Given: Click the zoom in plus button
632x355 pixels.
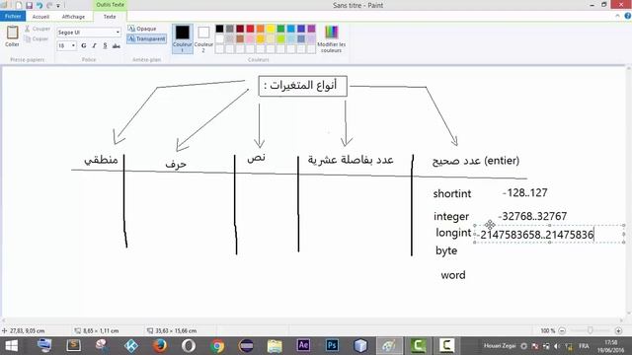Looking at the screenshot, I should pos(618,330).
